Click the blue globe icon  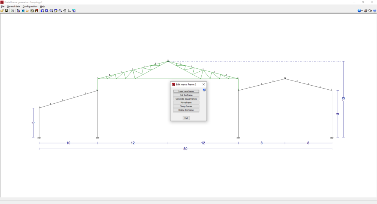(x=359, y=11)
